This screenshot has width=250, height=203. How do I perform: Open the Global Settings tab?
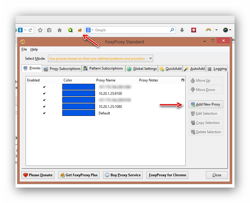coord(142,69)
